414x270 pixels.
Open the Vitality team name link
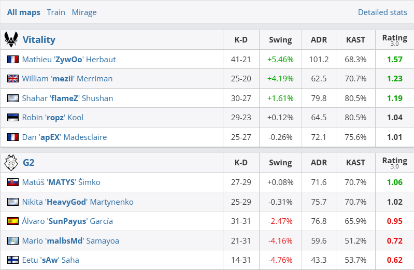click(39, 39)
